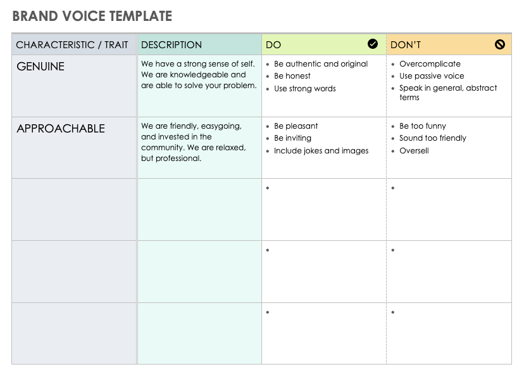Click the Approachable description text cell
Image resolution: width=524 pixels, height=381 pixels.
point(194,142)
